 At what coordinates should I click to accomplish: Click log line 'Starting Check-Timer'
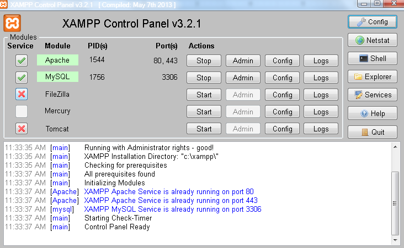pyautogui.click(x=118, y=218)
